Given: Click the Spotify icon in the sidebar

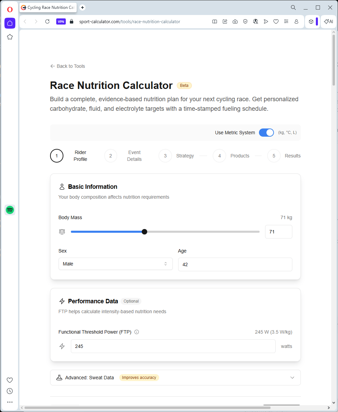Looking at the screenshot, I should (10, 210).
